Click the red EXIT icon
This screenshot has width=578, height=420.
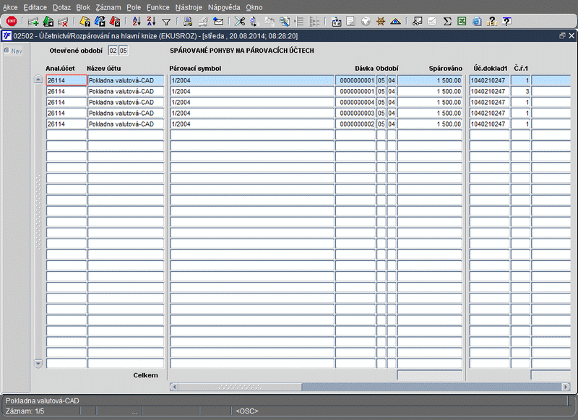pos(12,22)
